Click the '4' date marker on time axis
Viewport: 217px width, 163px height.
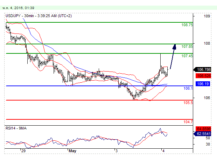click(163, 151)
